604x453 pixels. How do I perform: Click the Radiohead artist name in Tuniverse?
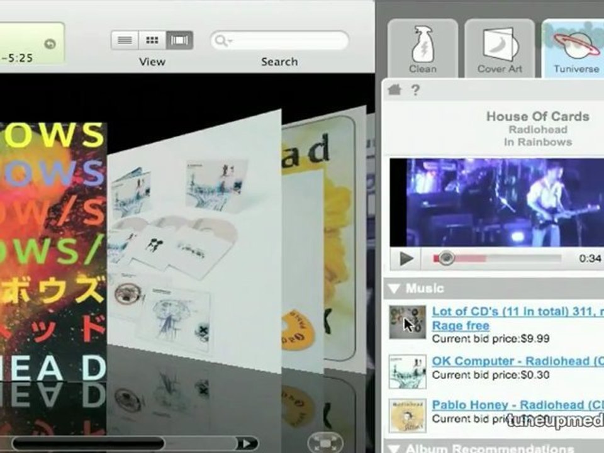(x=538, y=130)
